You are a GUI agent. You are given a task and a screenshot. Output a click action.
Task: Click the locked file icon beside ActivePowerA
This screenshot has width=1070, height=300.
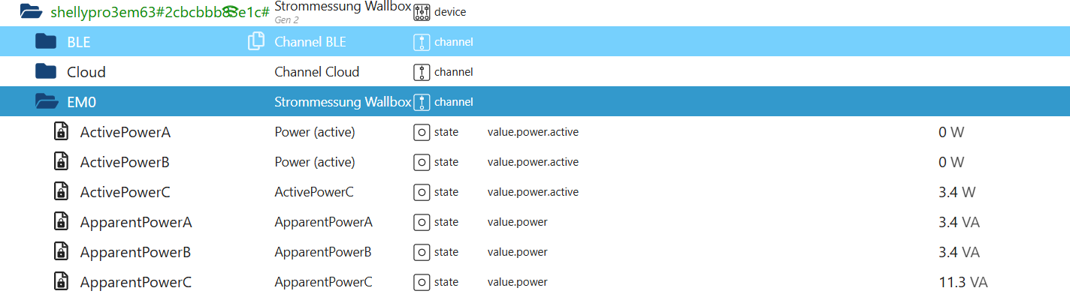click(61, 132)
